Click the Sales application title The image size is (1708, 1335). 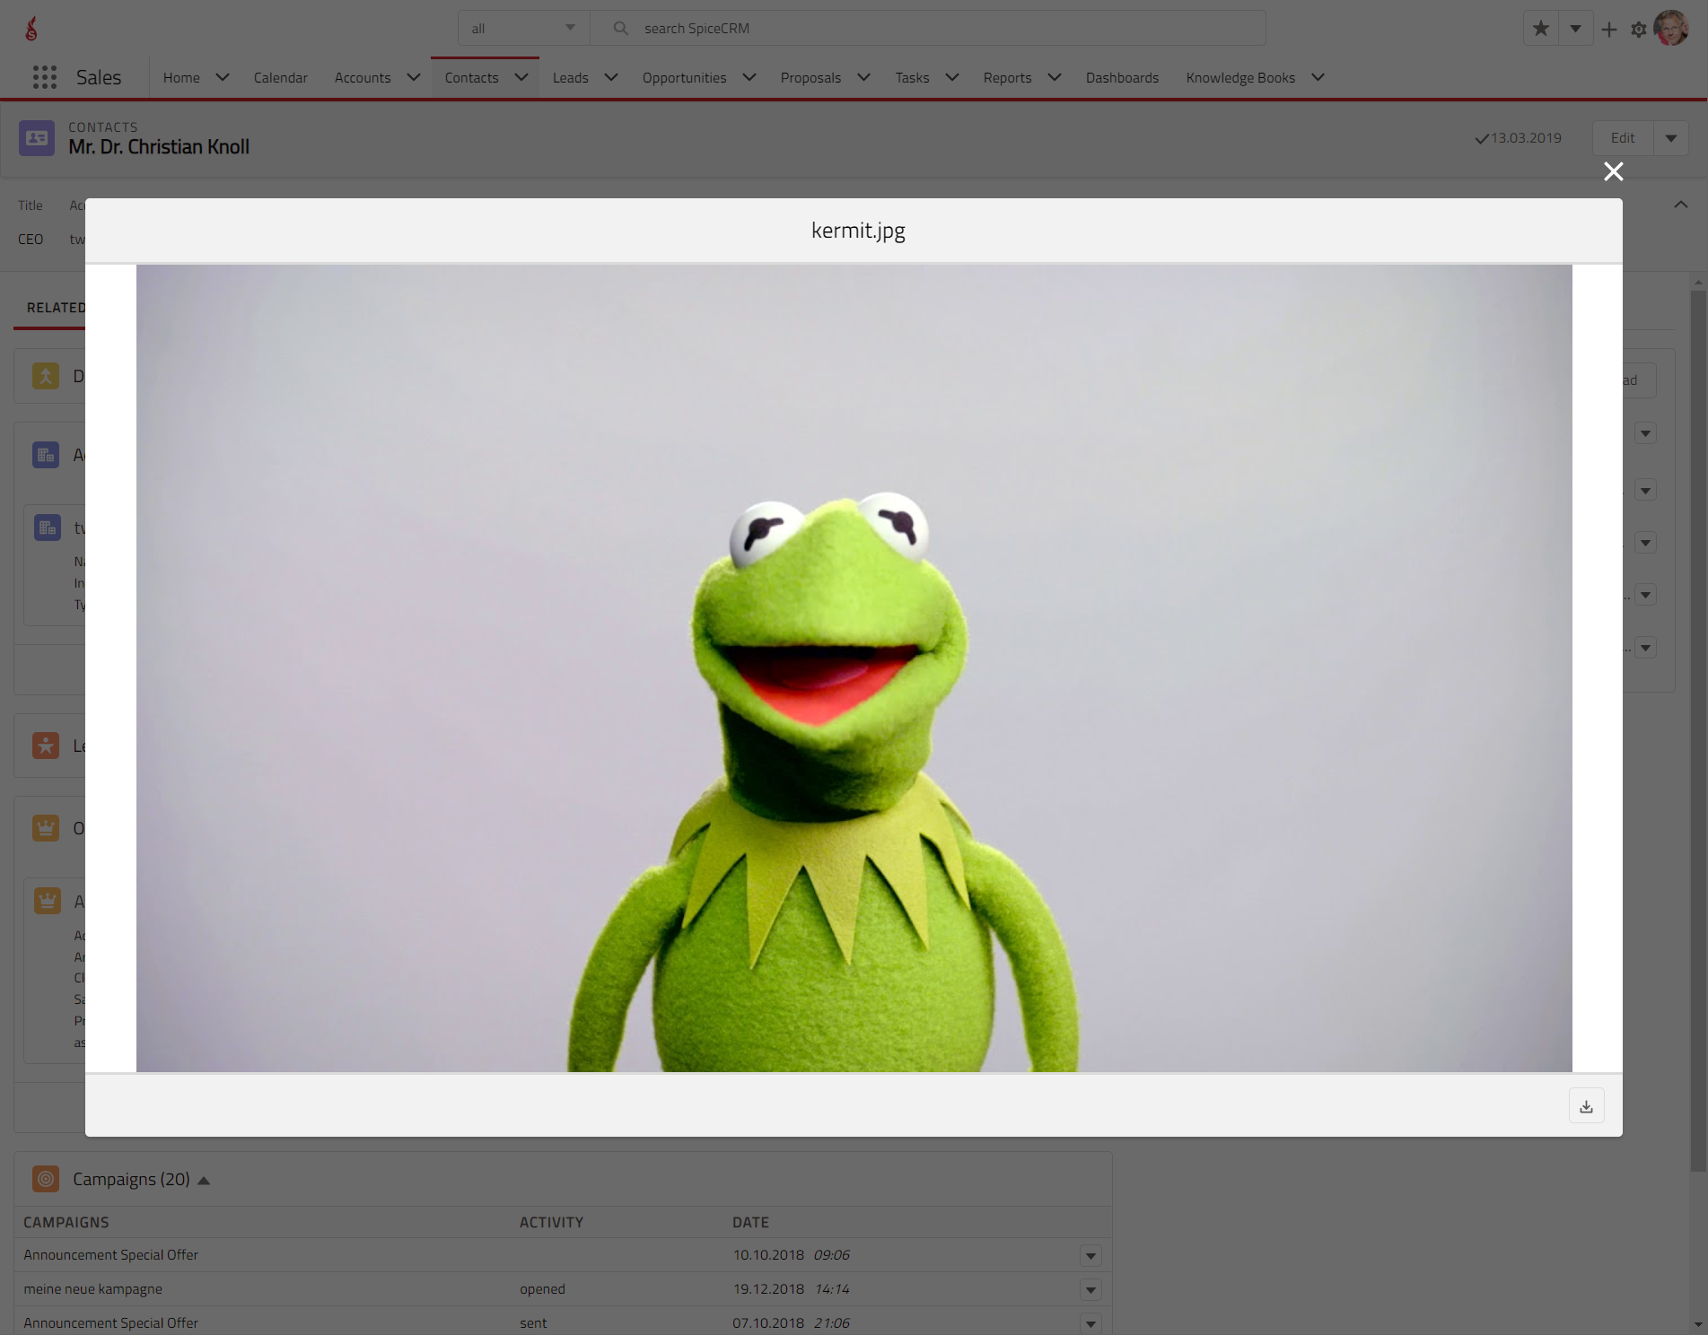[x=99, y=77]
